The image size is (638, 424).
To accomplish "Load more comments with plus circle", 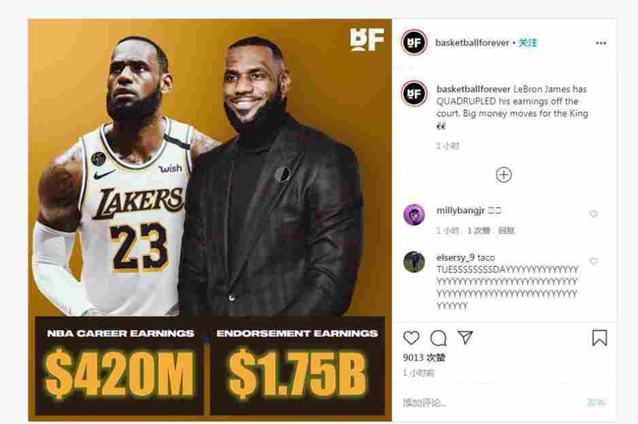I will pos(503,175).
